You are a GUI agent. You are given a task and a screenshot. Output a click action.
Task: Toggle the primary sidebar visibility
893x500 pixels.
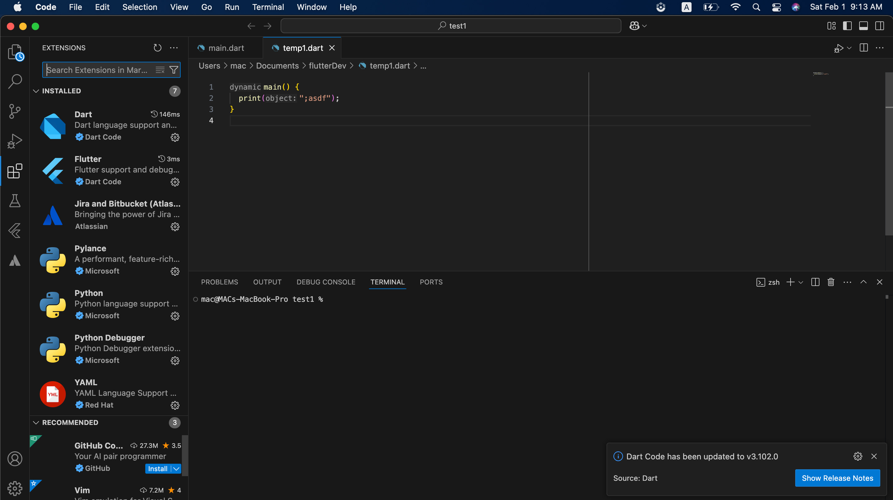coord(847,26)
